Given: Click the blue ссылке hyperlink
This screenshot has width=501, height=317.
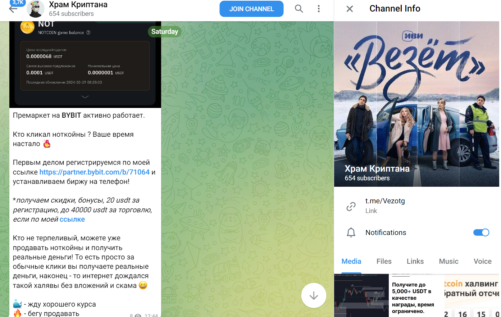Looking at the screenshot, I should coord(72,219).
